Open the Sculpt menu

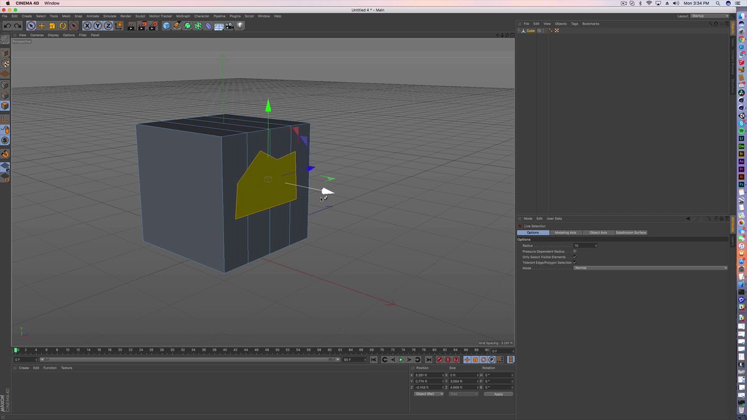coord(140,16)
